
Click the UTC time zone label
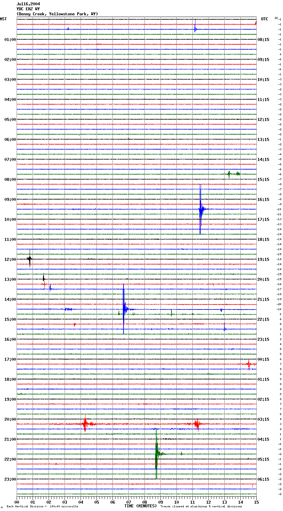click(265, 19)
